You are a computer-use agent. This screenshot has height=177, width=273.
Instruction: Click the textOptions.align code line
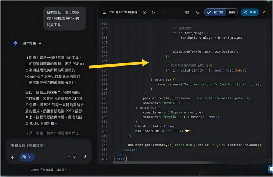pyautogui.click(x=212, y=38)
